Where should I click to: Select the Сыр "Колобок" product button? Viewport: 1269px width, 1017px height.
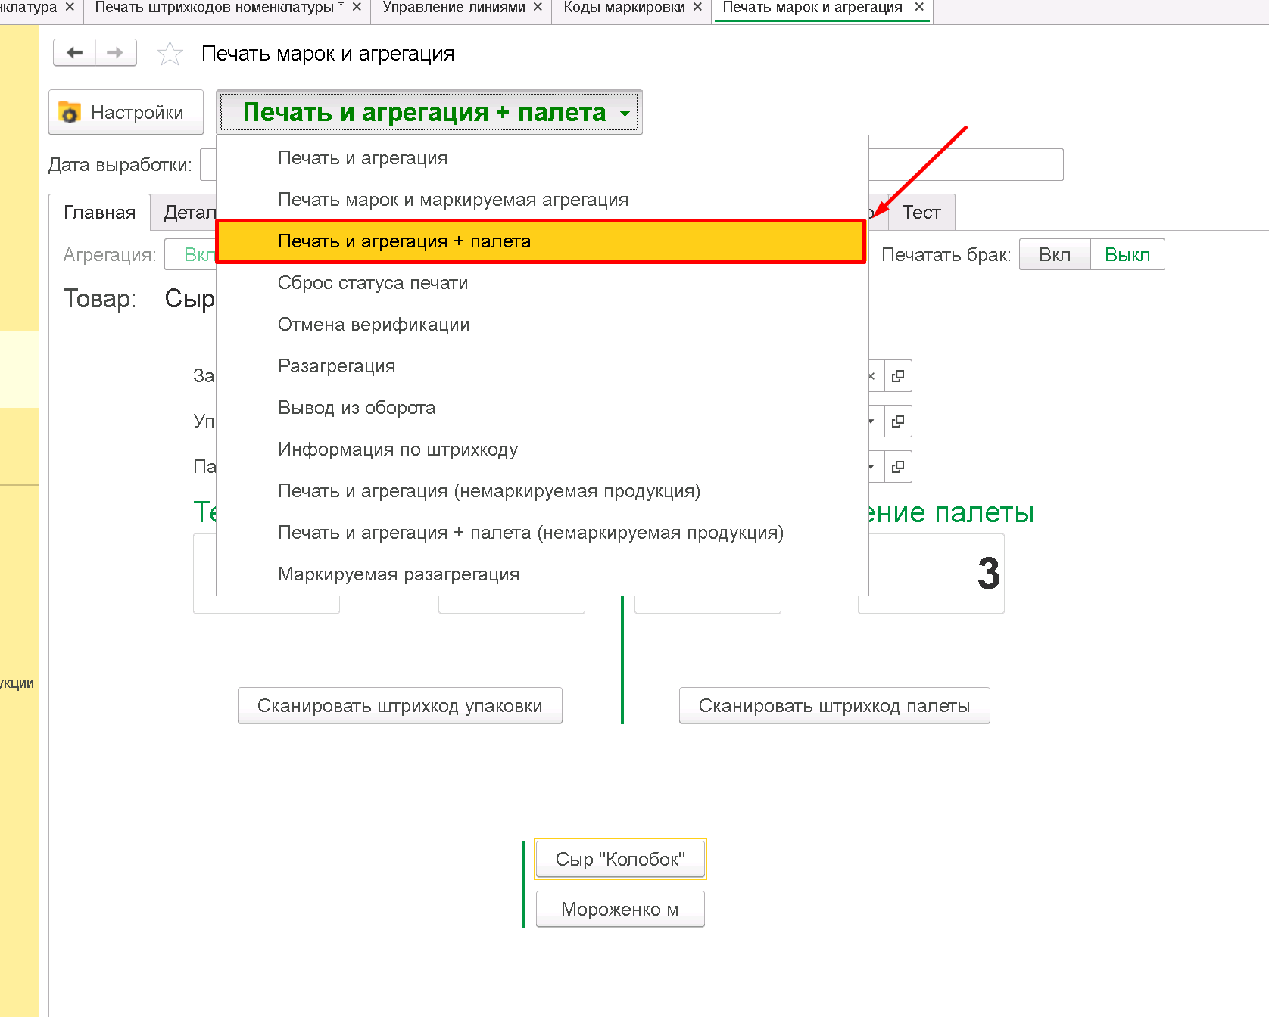point(620,859)
